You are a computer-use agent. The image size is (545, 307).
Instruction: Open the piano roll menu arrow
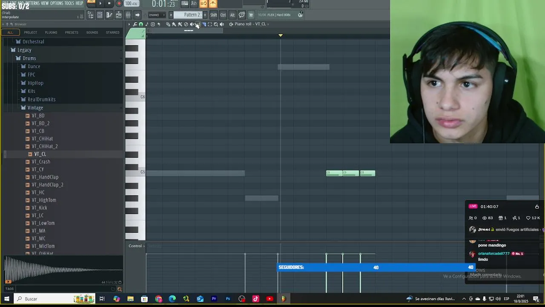tap(129, 24)
